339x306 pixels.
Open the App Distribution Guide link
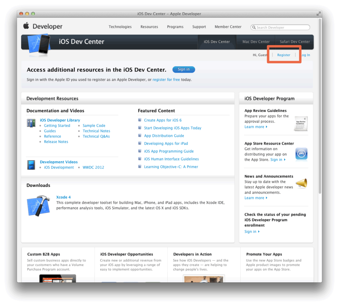[x=164, y=136]
